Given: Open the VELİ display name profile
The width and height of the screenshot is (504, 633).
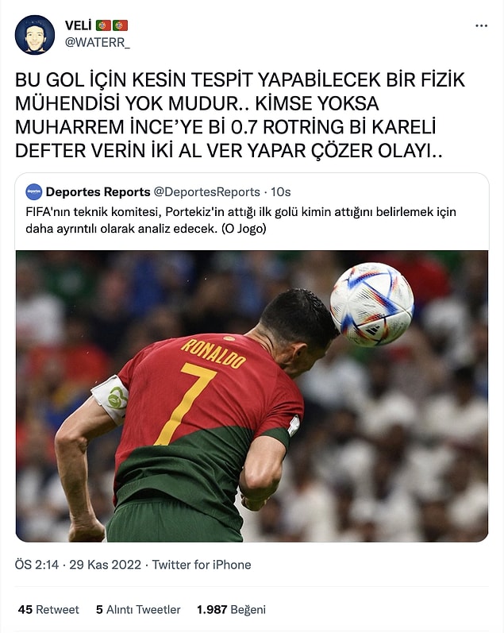Looking at the screenshot, I should 79,25.
